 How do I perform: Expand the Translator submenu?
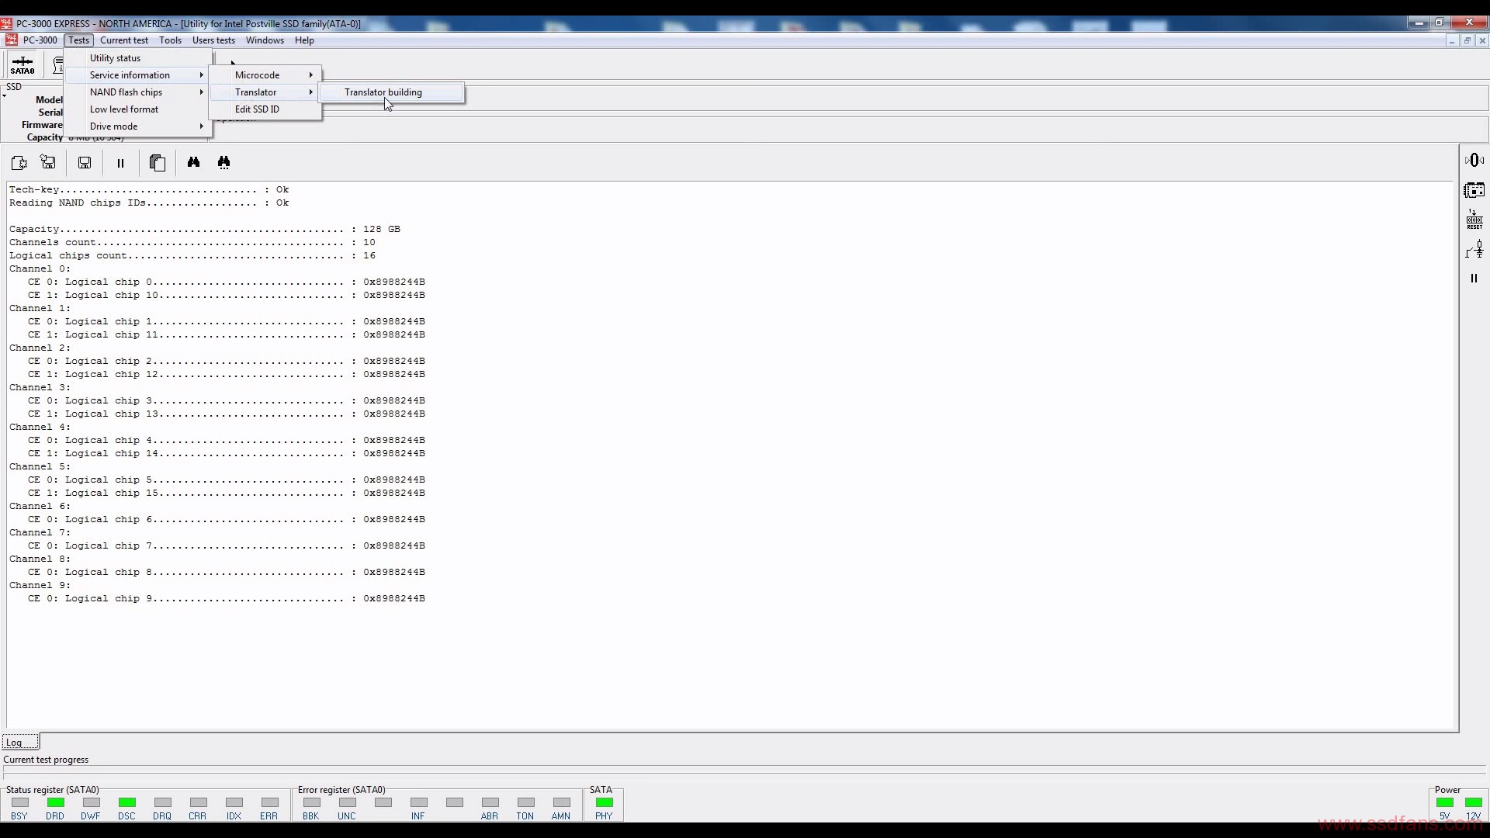pyautogui.click(x=265, y=92)
